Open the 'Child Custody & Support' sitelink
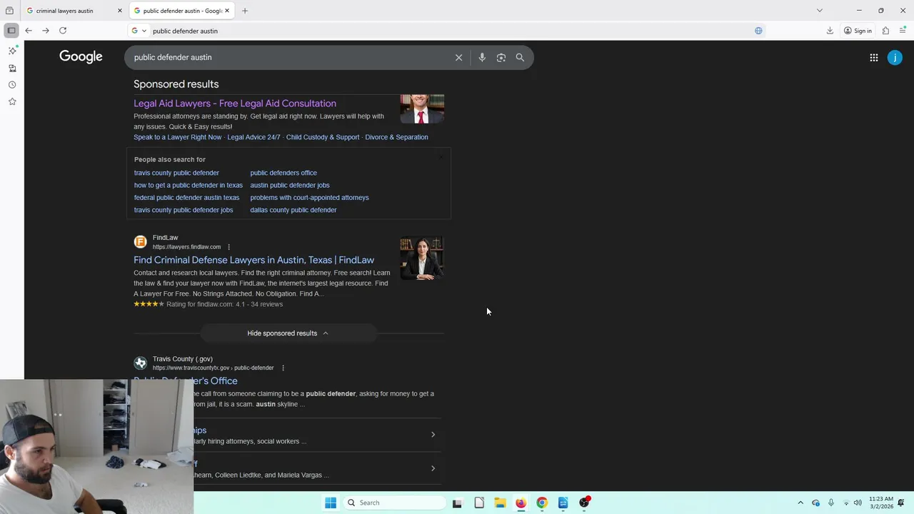Image resolution: width=914 pixels, height=514 pixels. pyautogui.click(x=323, y=137)
